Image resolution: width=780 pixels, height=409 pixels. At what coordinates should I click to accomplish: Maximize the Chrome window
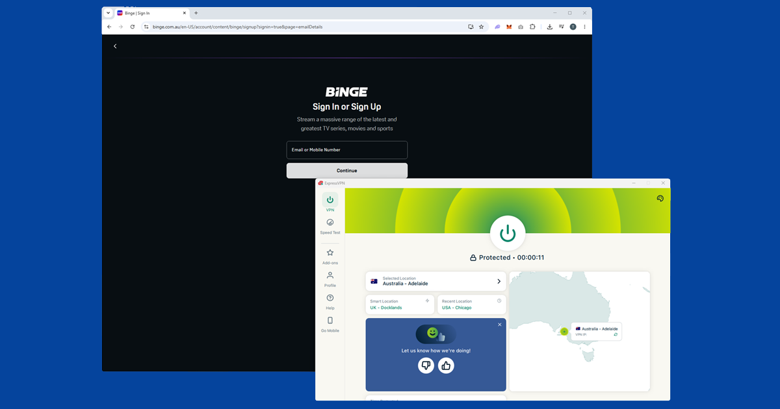(569, 13)
